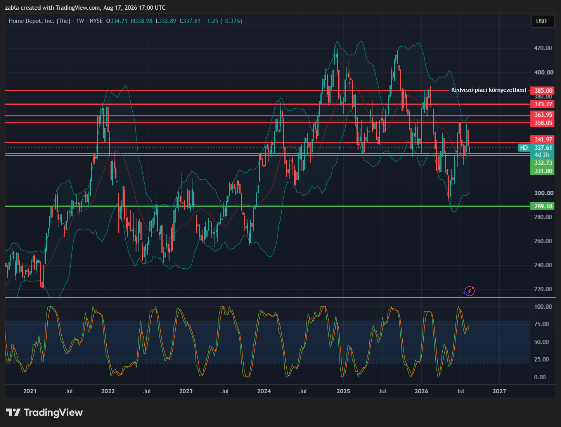
Task: Click the change value −1.25 (−0.37%)
Action: coord(223,21)
